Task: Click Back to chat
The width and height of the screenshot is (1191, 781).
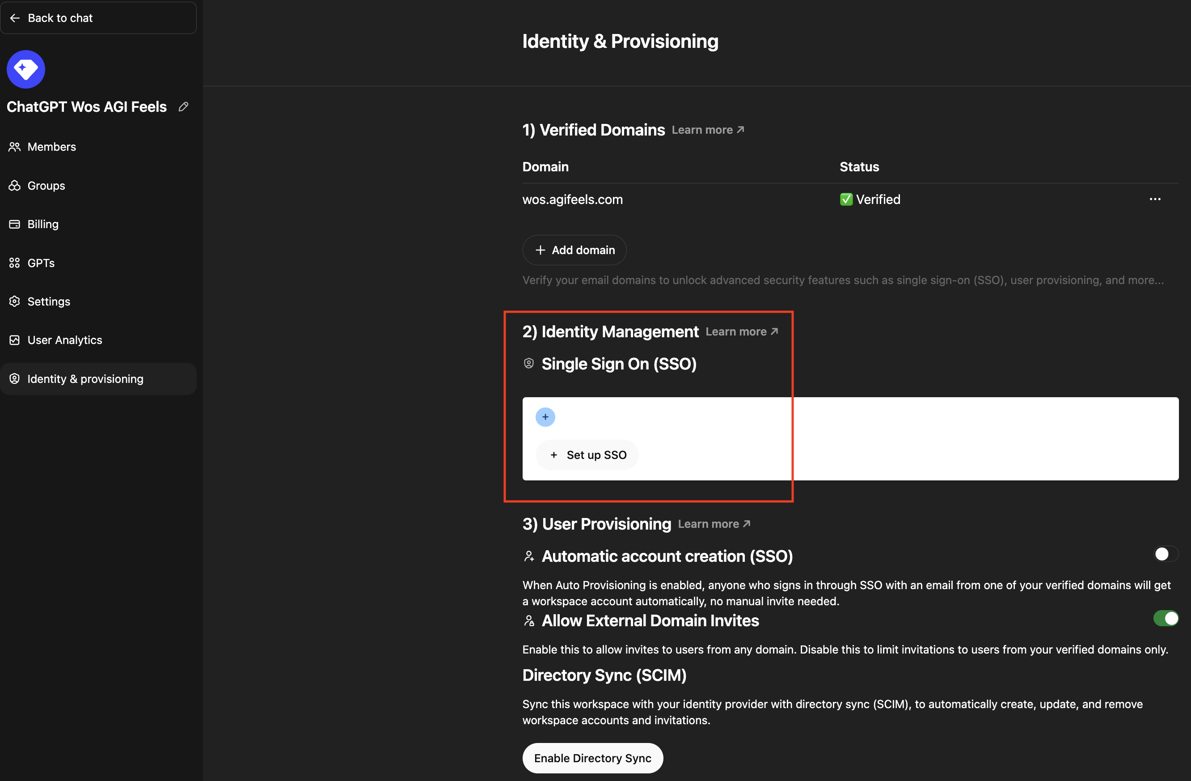Action: click(60, 17)
